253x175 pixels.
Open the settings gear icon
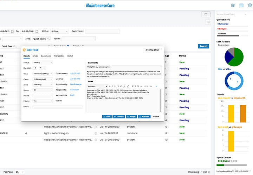[x=233, y=5]
